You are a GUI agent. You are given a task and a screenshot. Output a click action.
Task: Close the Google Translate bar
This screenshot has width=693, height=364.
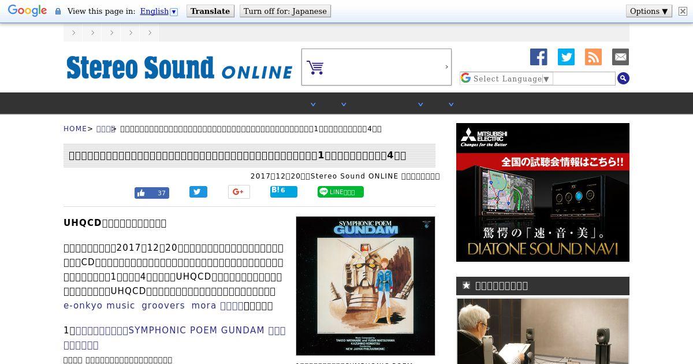pyautogui.click(x=683, y=11)
